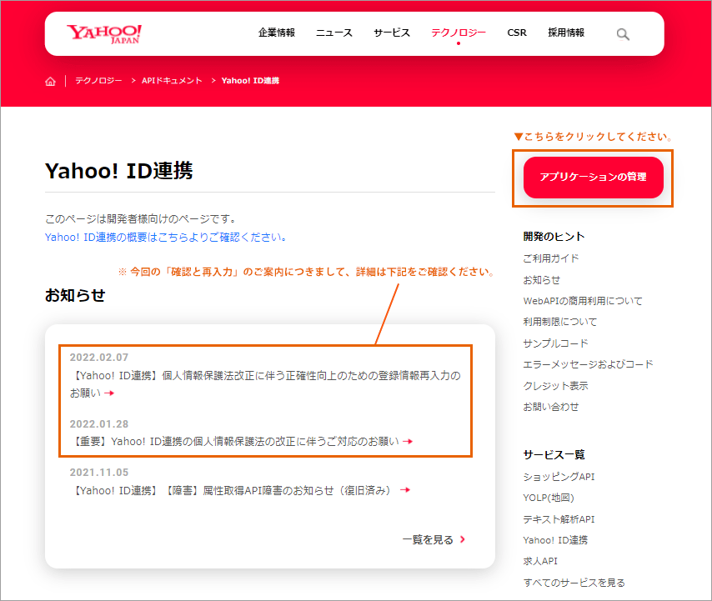Open エラーメッセージおよびコード link
This screenshot has width=712, height=601.
(588, 364)
